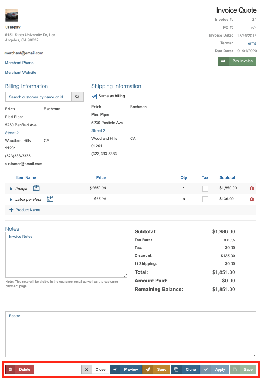
Task: Click the Shipping info icon in totals
Action: 136,264
